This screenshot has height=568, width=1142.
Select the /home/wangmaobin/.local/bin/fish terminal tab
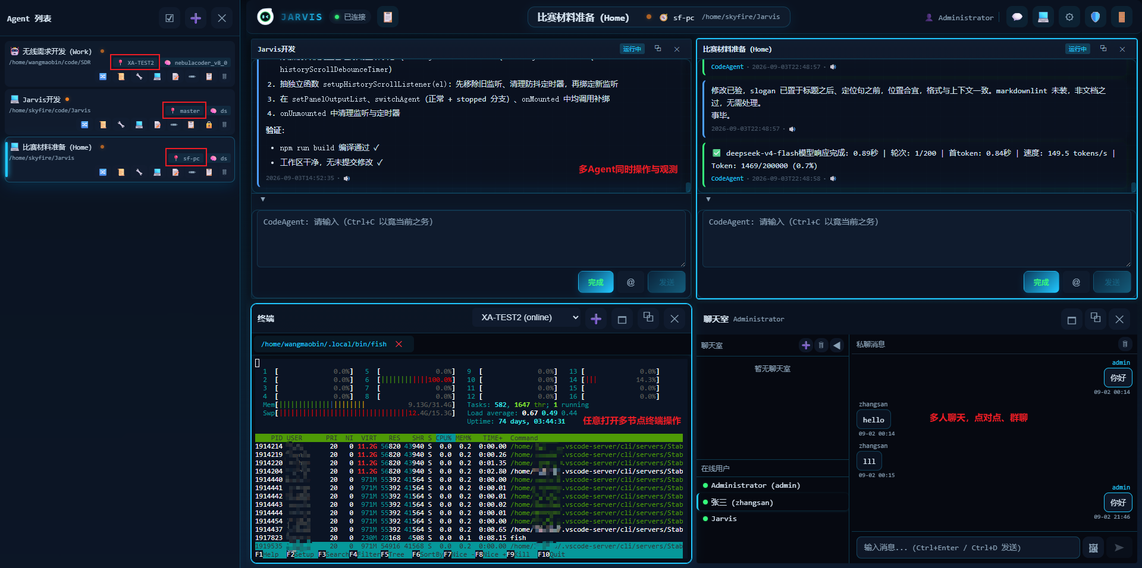pos(324,344)
